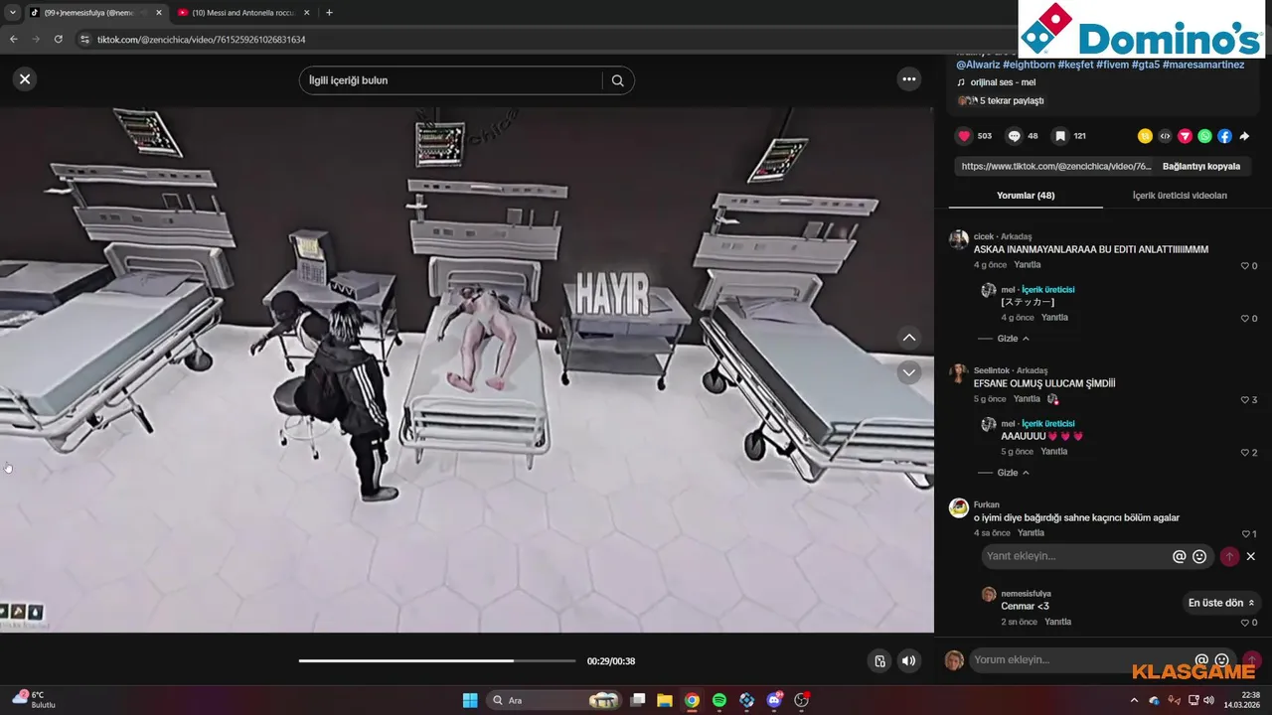Image resolution: width=1272 pixels, height=715 pixels.
Task: Toggle the auto-scroll icon beside volume
Action: pos(879,661)
